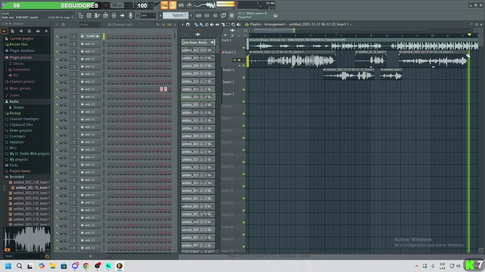The width and height of the screenshot is (485, 272).
Task: Toggle the Playlist snap magnet icon
Action: point(188,25)
